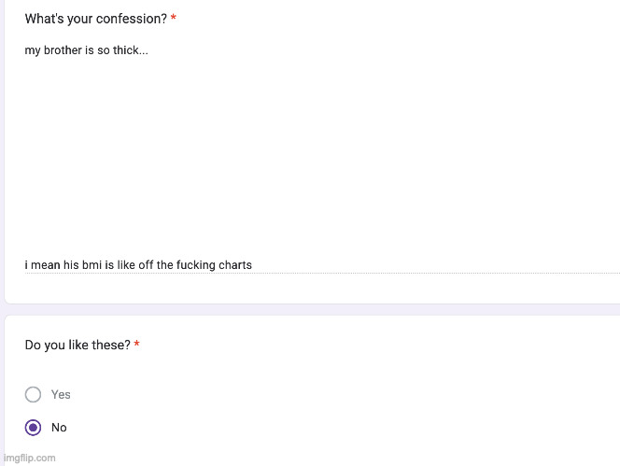Click the 'Do you like these?' question title
The image size is (620, 466).
(x=77, y=346)
